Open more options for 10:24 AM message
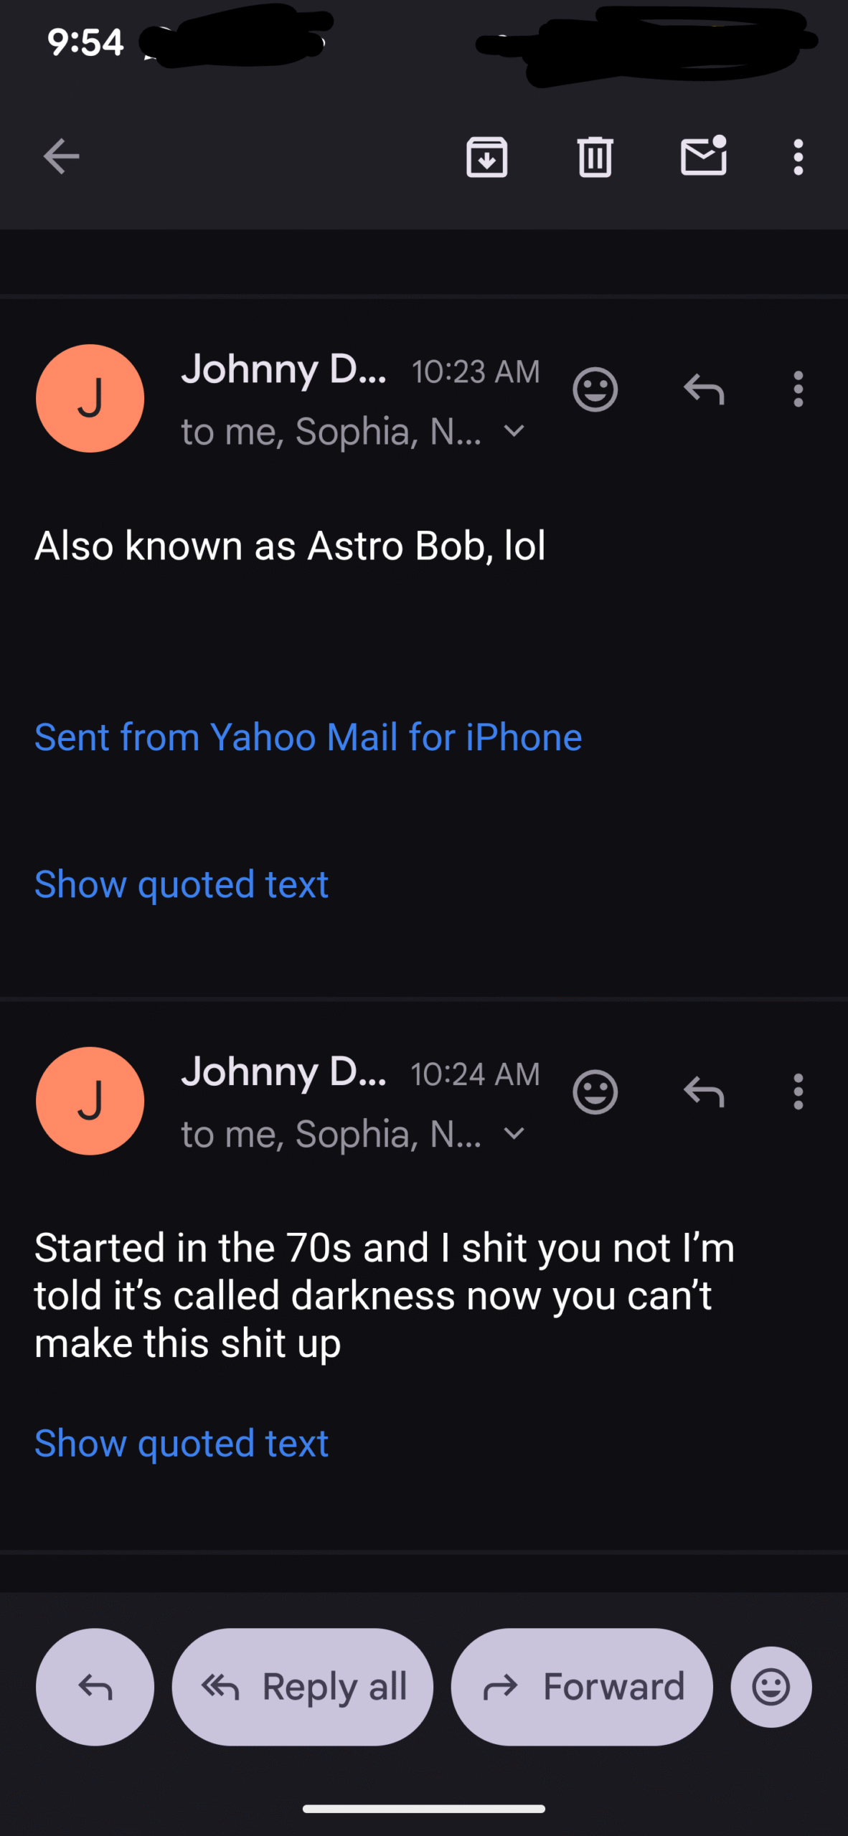Viewport: 848px width, 1836px height. [798, 1092]
